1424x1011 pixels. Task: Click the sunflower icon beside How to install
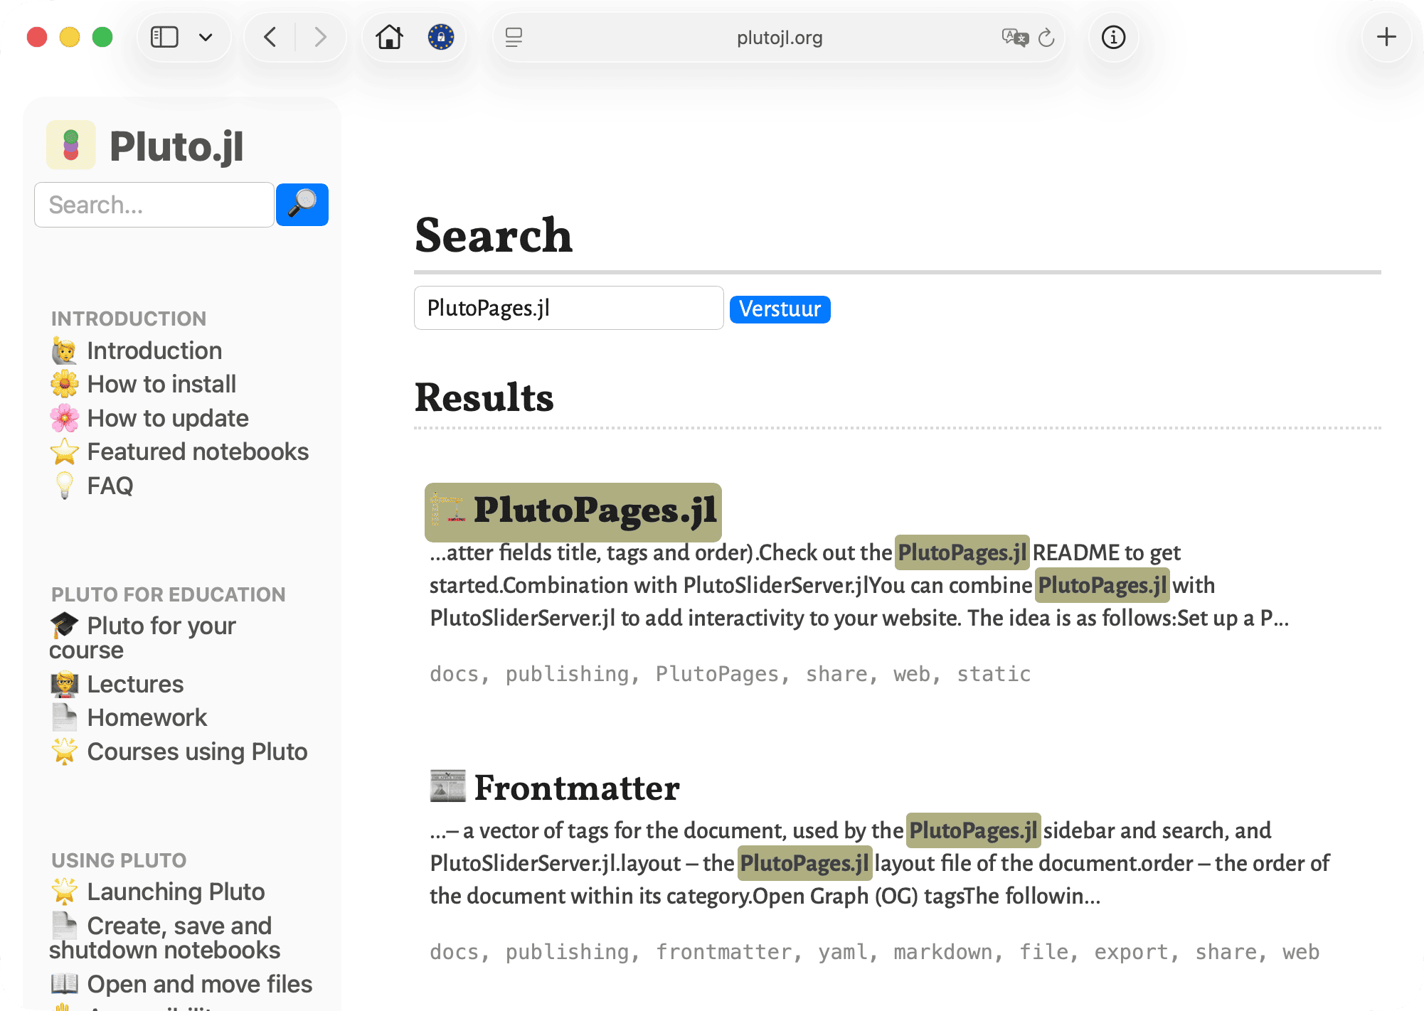(x=65, y=384)
